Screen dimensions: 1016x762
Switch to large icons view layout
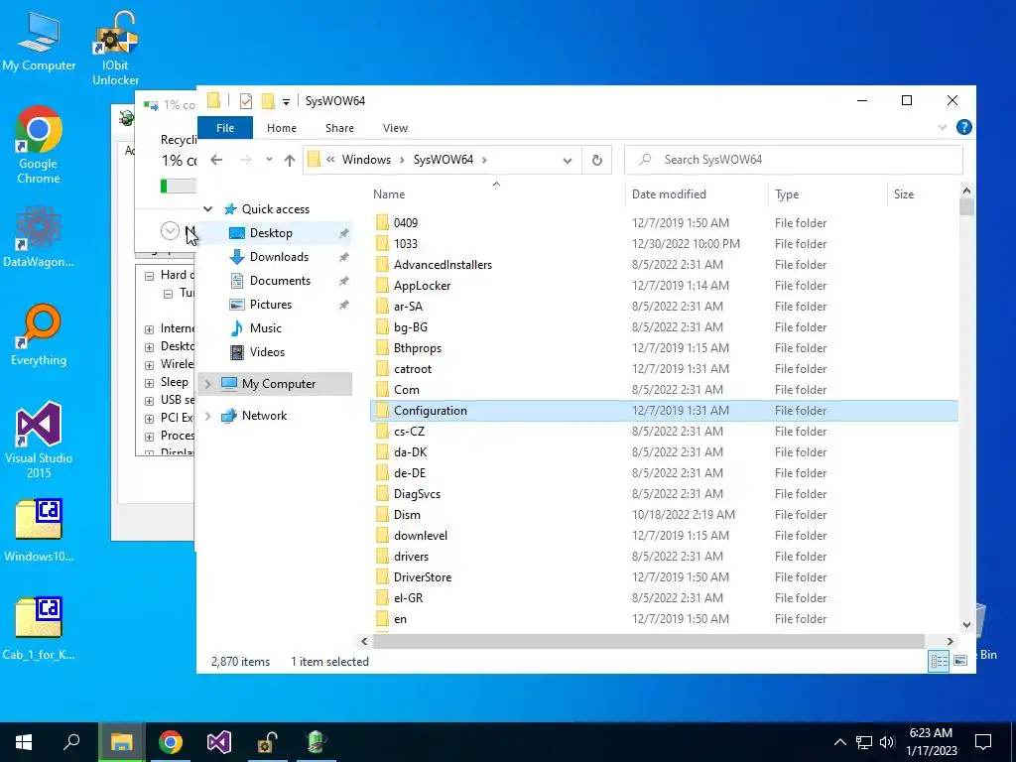tap(960, 660)
